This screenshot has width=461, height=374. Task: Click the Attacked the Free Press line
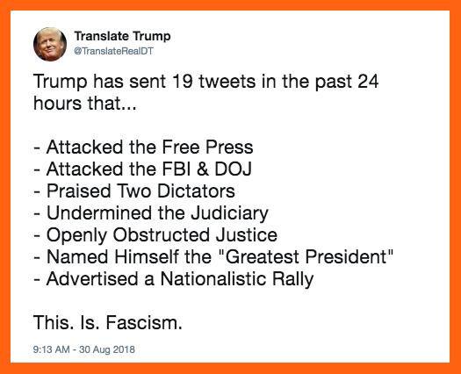click(143, 147)
